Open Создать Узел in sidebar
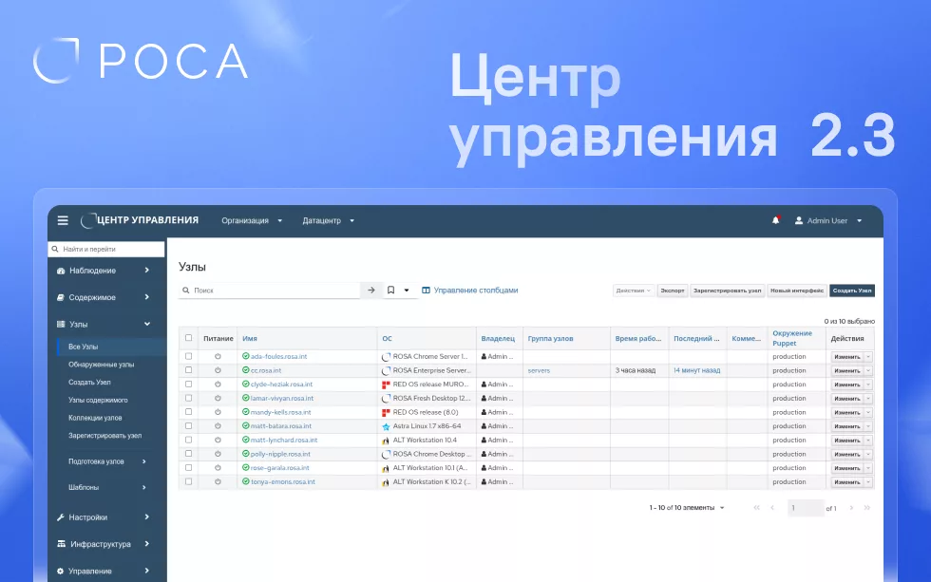Viewport: 931px width, 582px height. point(89,382)
